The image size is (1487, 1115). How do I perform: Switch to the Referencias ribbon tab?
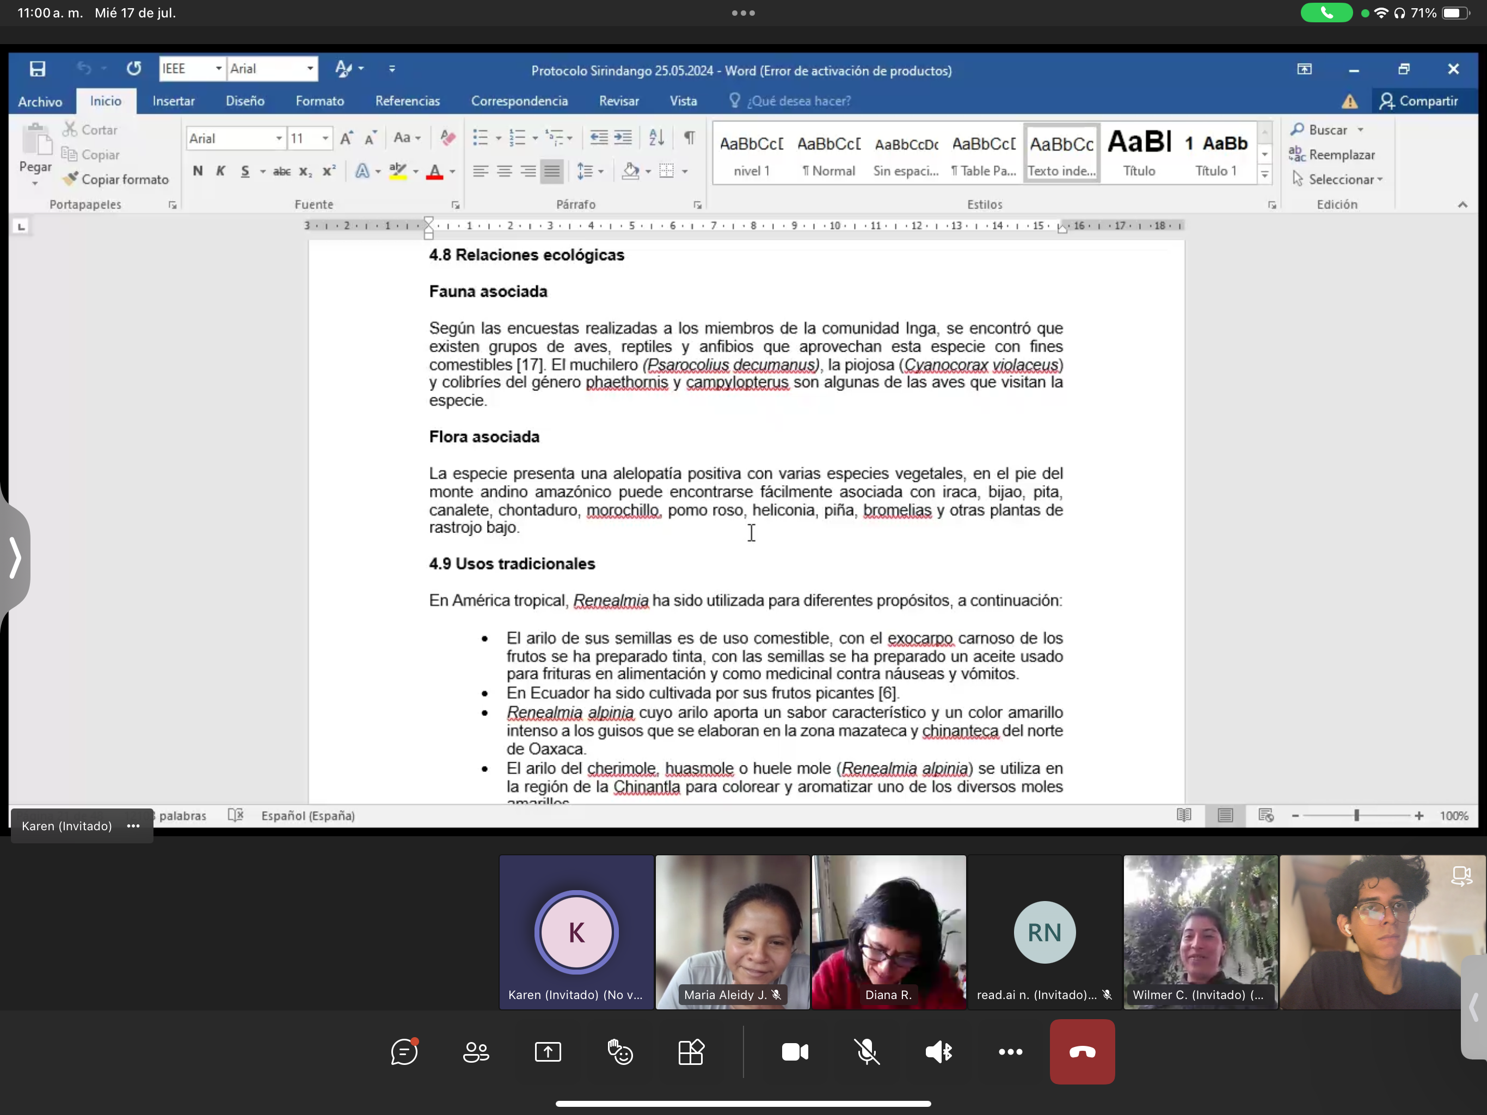[x=407, y=101]
